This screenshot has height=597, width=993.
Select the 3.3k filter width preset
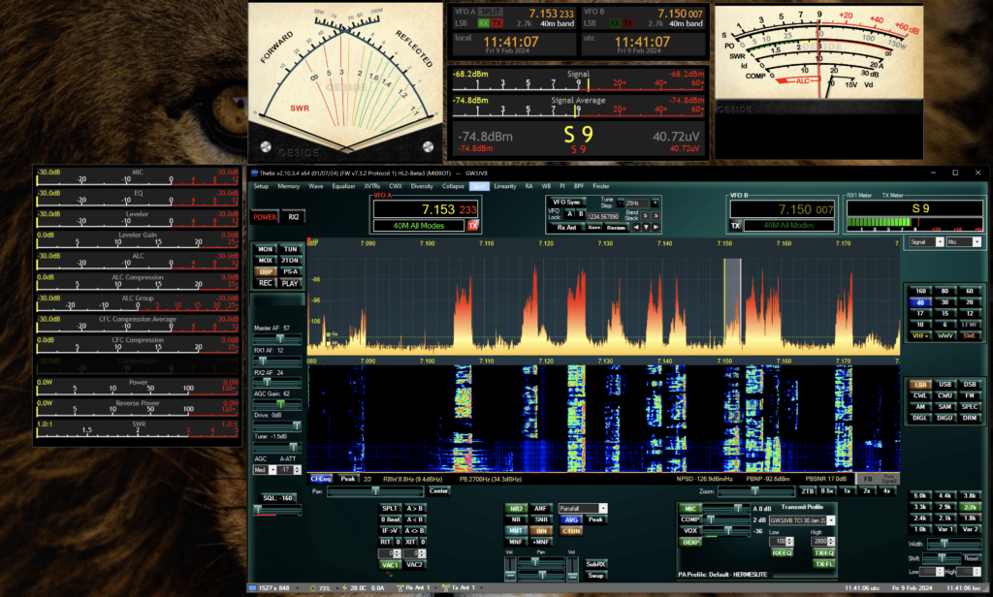tap(919, 507)
